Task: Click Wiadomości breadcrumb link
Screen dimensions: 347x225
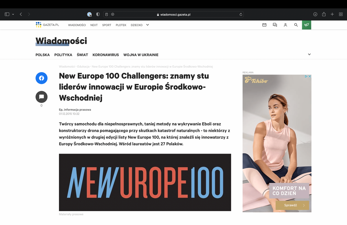Action: 67,67
